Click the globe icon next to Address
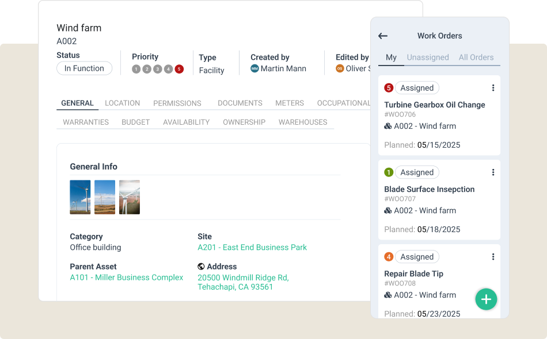This screenshot has width=547, height=339. click(201, 267)
